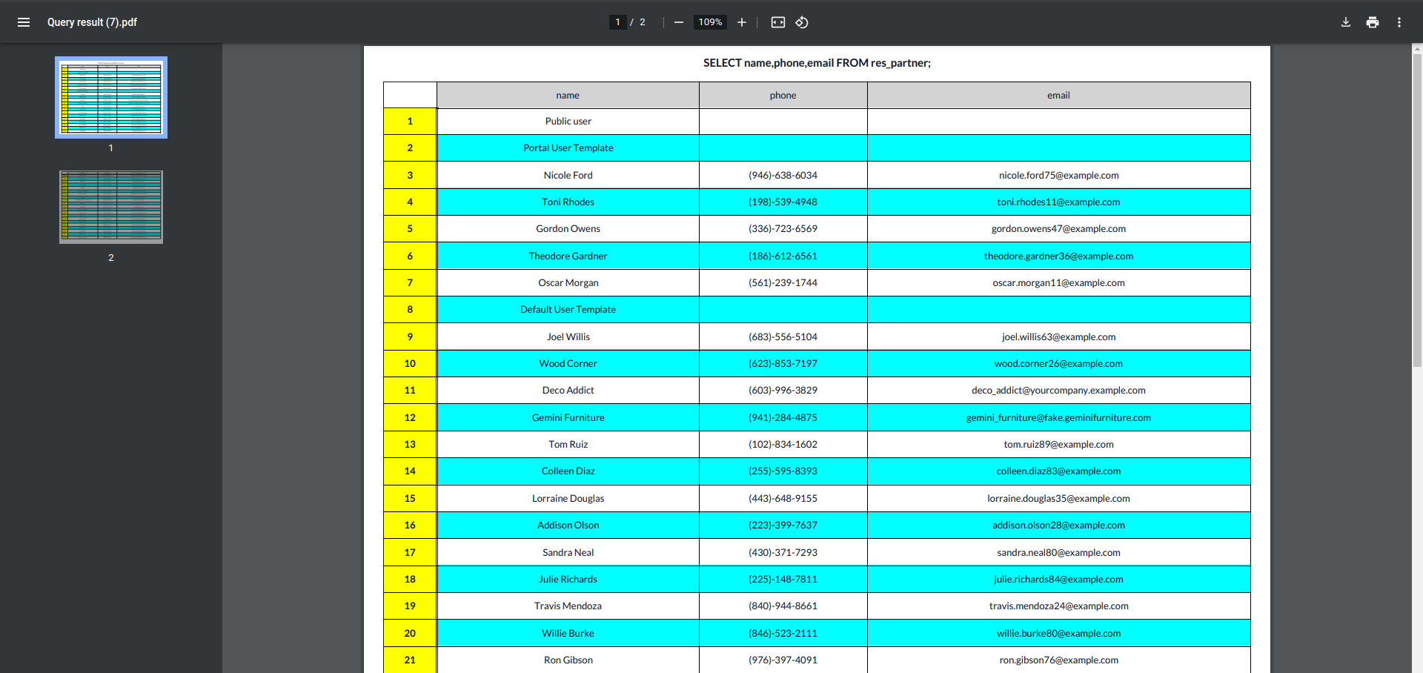Click the 'name' column header
Image resolution: width=1423 pixels, height=673 pixels.
568,95
